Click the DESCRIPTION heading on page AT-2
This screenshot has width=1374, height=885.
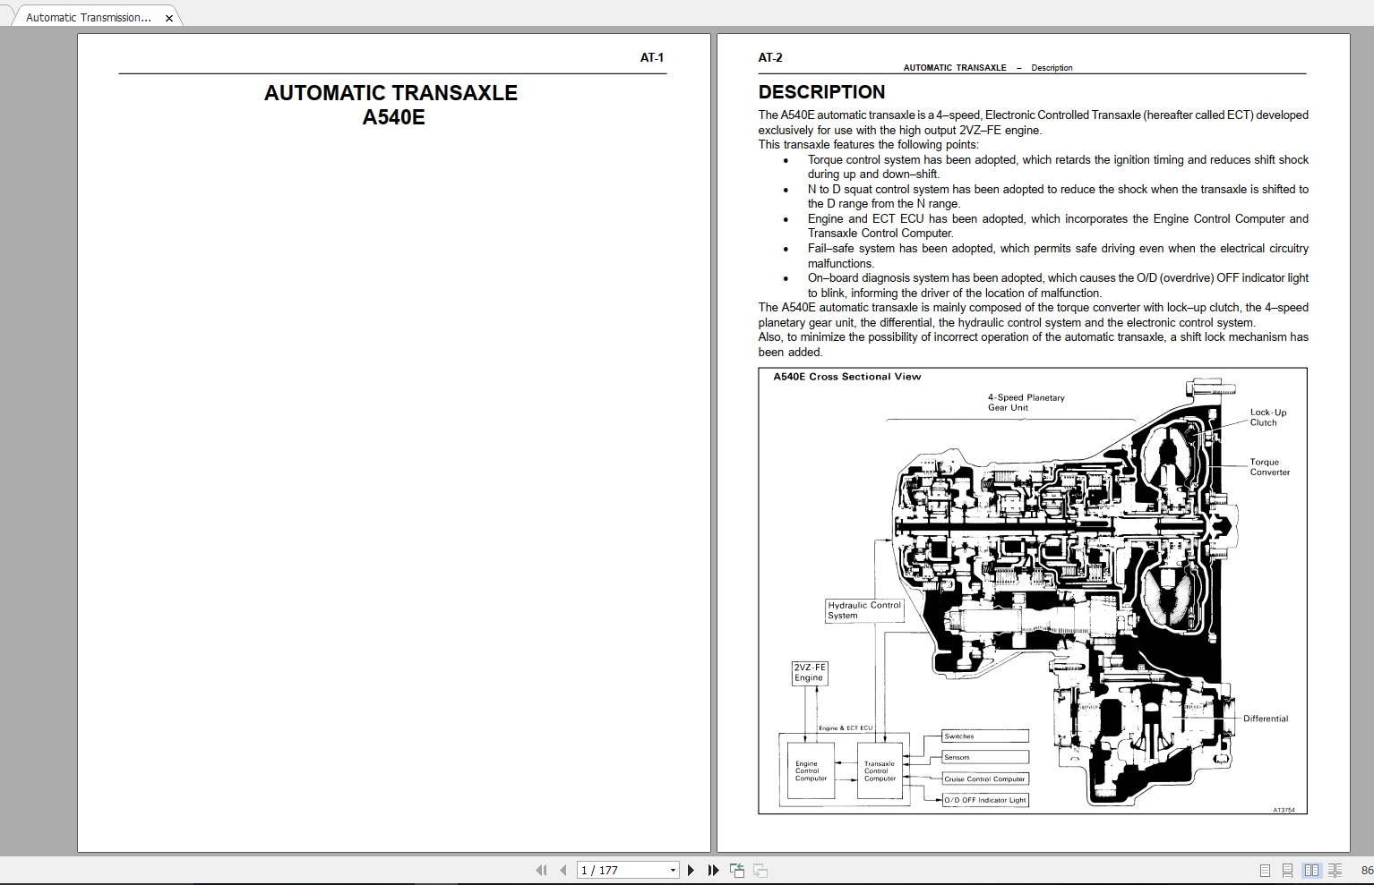(x=821, y=92)
